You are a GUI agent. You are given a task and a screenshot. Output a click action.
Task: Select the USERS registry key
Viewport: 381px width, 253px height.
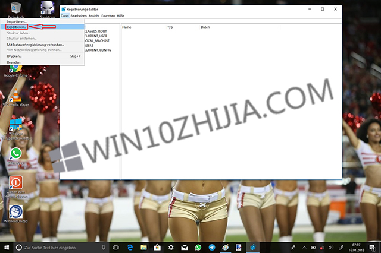pos(89,45)
